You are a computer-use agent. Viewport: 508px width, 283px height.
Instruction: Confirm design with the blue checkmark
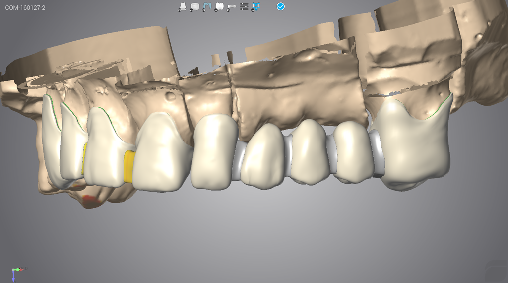click(281, 7)
